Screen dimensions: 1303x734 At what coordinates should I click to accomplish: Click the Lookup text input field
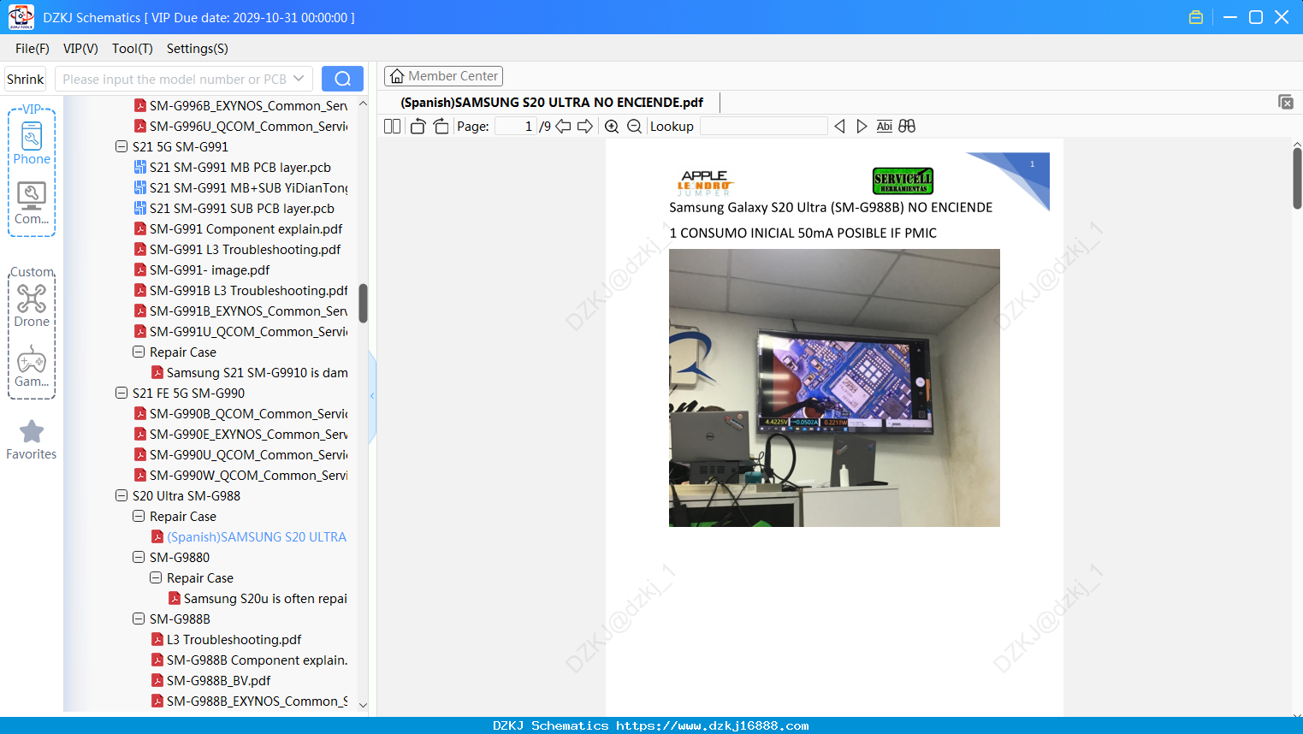(764, 127)
